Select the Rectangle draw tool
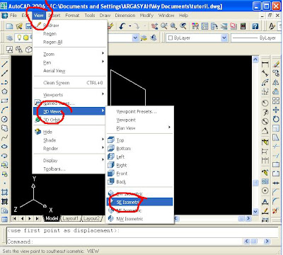Viewport: 283px width, 255px height. point(4,101)
